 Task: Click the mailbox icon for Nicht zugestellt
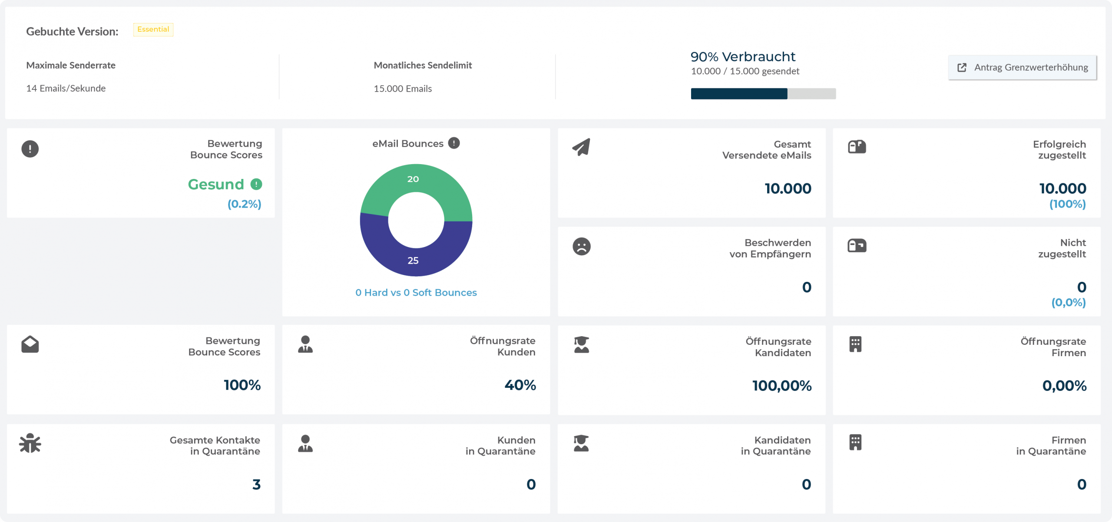click(857, 246)
